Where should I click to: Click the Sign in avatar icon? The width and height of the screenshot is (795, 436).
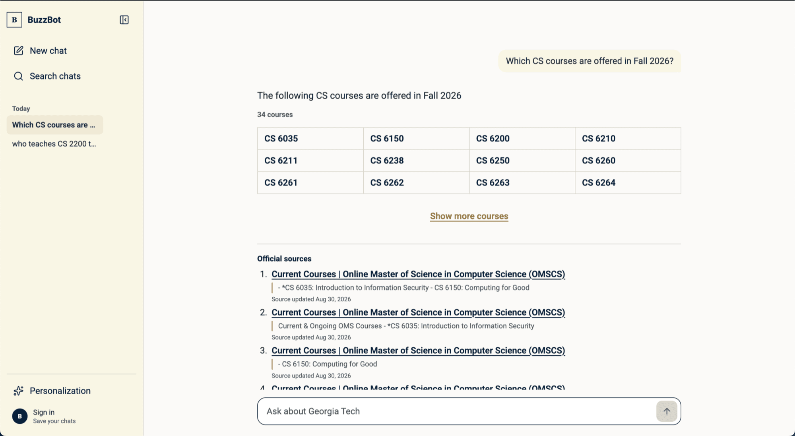20,417
